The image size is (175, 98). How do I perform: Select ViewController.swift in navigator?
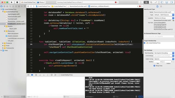point(14,17)
